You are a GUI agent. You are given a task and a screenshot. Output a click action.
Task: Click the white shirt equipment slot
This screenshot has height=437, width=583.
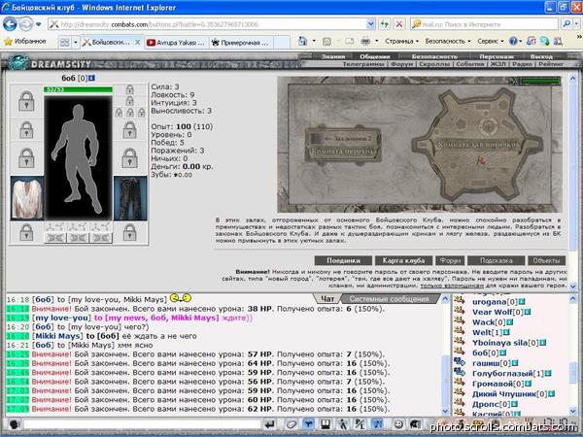coord(27,199)
